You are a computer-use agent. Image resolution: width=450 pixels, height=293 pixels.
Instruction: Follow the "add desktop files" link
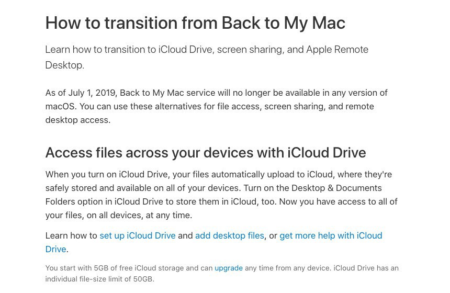pos(229,236)
